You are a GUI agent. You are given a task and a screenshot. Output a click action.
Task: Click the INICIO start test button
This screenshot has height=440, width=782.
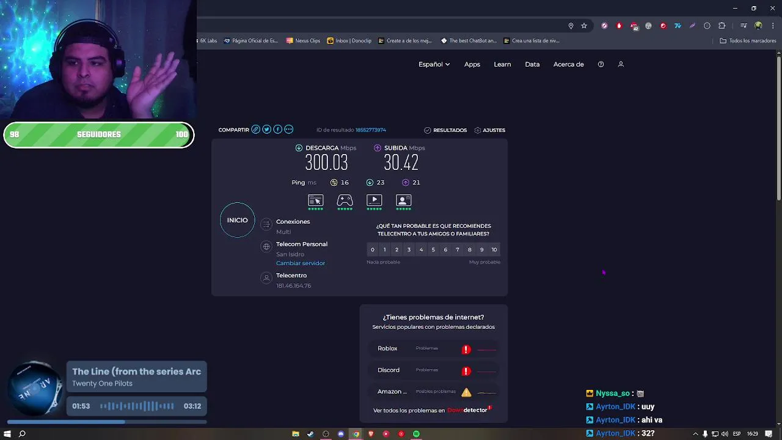[237, 220]
